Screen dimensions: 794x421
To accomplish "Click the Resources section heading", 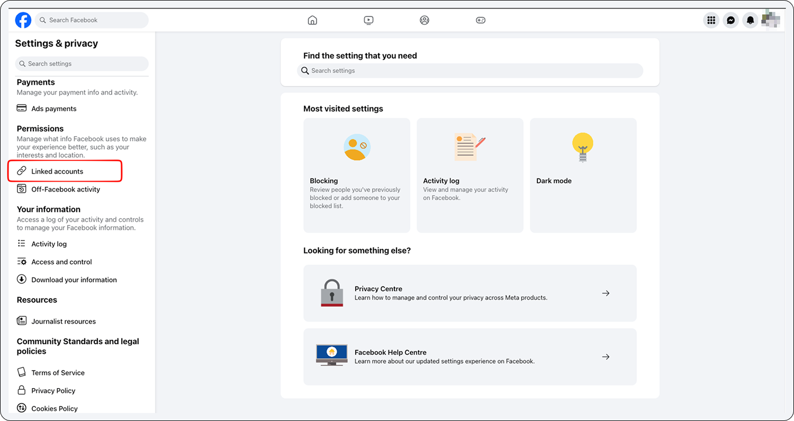I will point(37,300).
